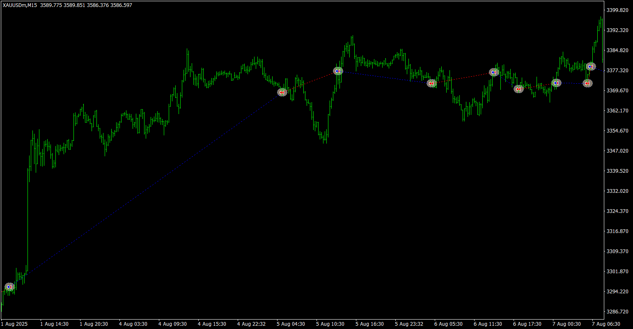
Task: Click the blue trade marker near 7 Aug 00:30
Action: click(556, 83)
